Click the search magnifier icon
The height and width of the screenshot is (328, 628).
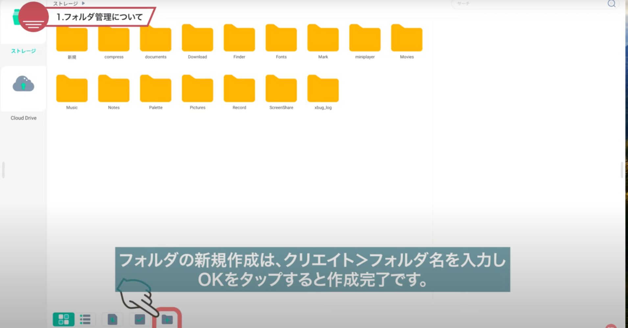611,4
